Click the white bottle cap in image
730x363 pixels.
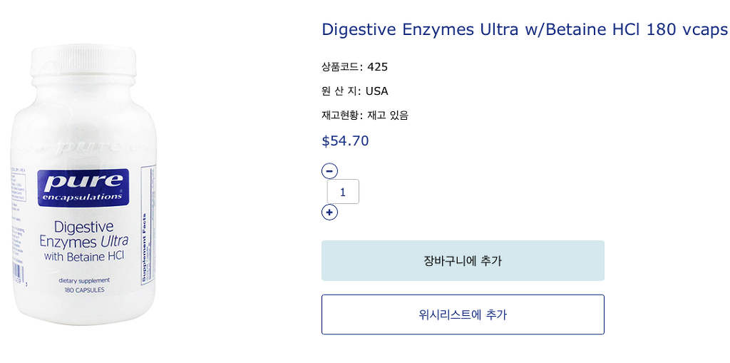click(84, 61)
